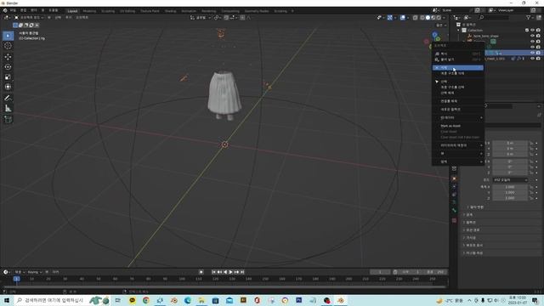Collapse the Collection tree in outliner

coord(459,31)
